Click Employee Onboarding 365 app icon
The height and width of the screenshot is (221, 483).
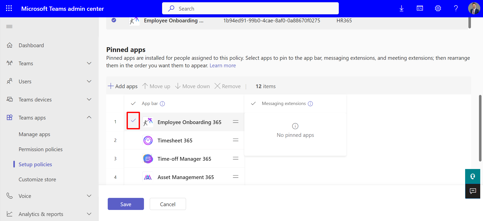(148, 122)
